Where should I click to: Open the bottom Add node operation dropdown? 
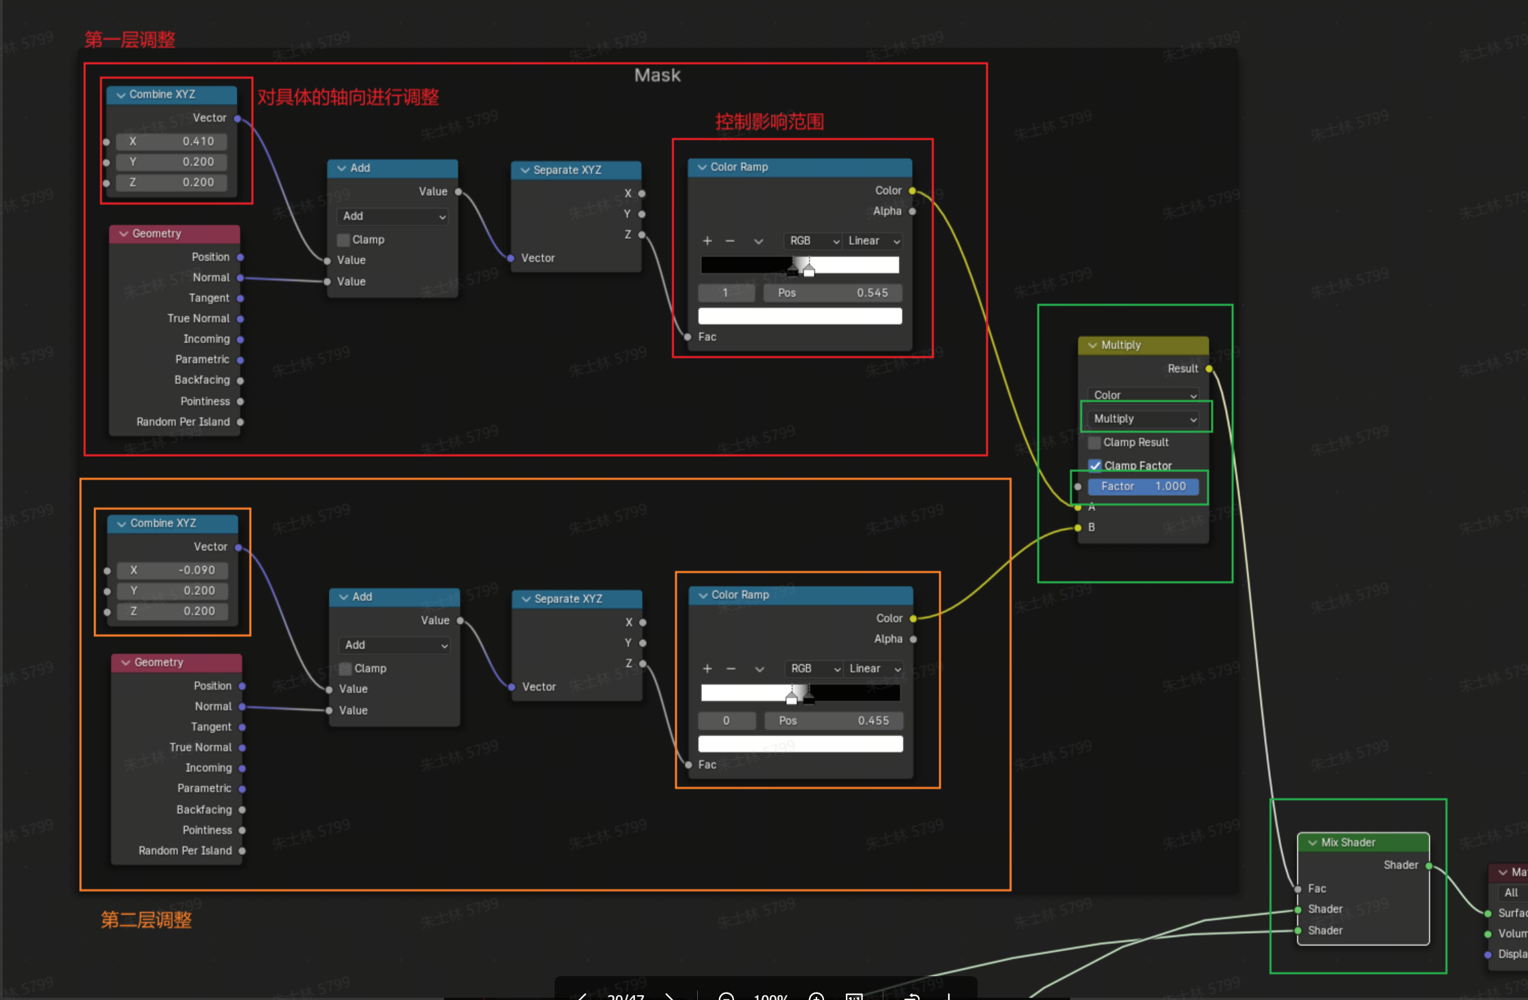pos(395,645)
